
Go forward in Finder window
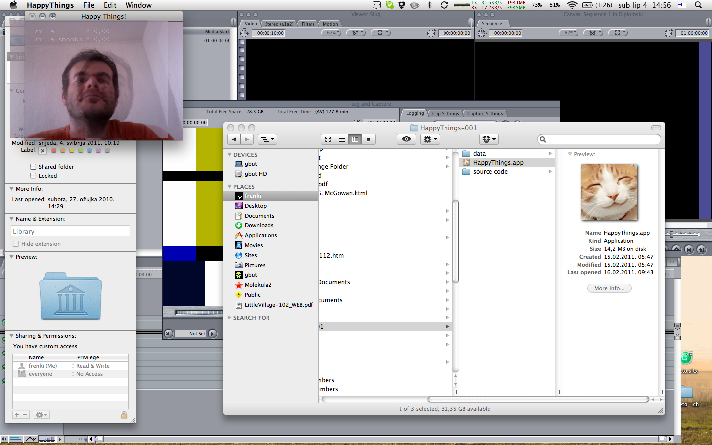(247, 139)
